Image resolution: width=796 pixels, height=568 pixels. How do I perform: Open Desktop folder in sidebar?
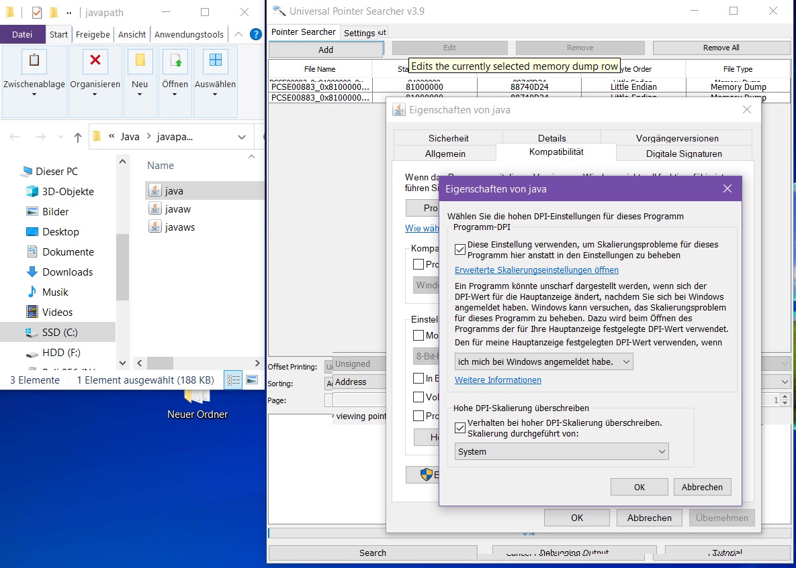[60, 231]
